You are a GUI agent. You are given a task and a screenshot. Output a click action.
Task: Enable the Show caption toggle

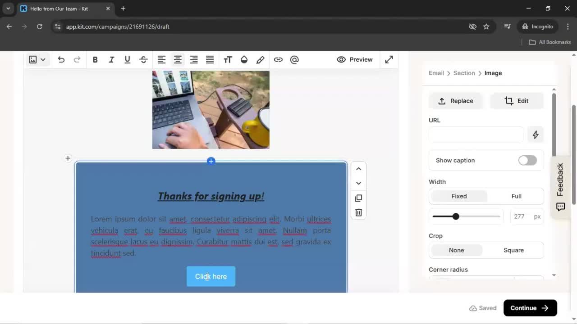527,160
